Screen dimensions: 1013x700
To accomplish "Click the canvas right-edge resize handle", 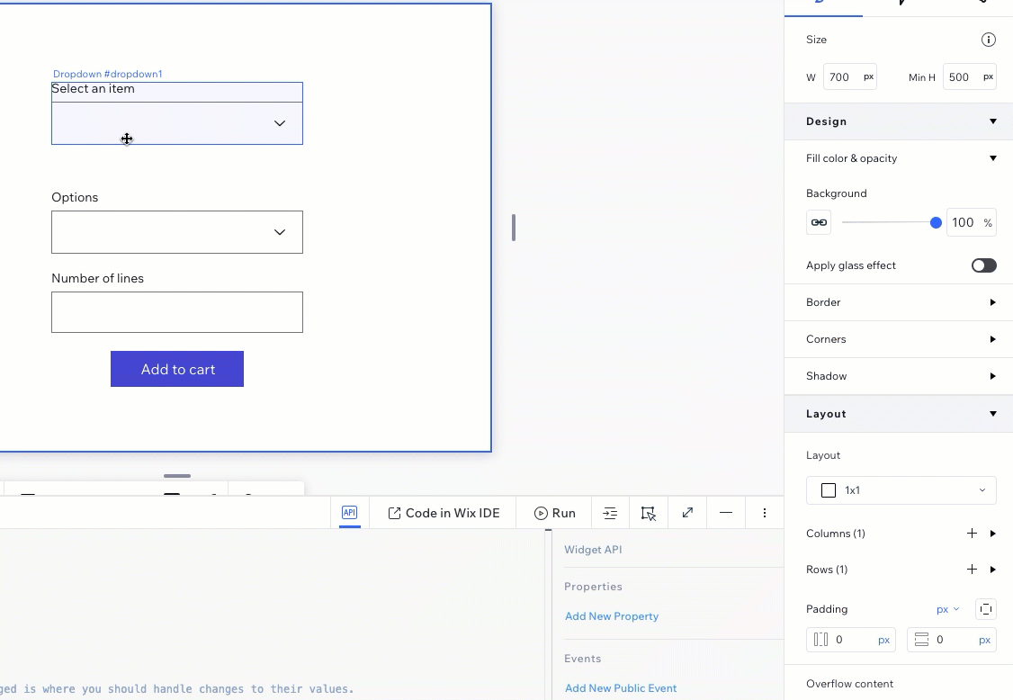I will [x=514, y=228].
